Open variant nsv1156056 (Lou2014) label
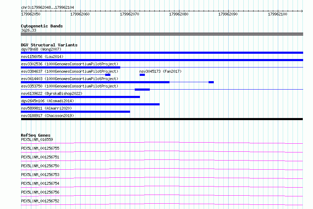Viewport: 313px width, 209px height. point(42,57)
